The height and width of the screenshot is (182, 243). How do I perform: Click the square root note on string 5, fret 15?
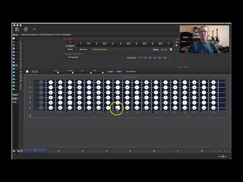pos(185,103)
